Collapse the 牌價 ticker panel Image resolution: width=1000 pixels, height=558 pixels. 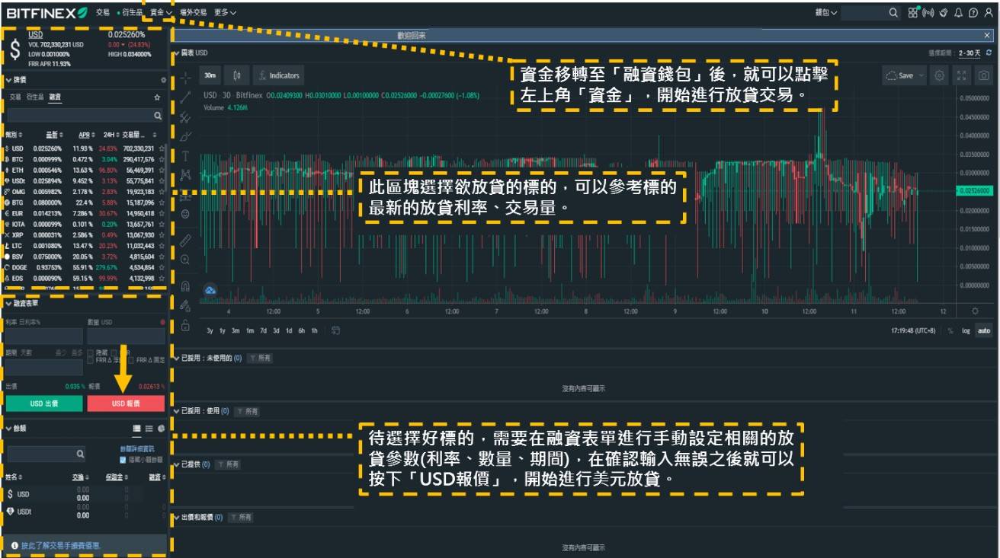click(x=8, y=80)
